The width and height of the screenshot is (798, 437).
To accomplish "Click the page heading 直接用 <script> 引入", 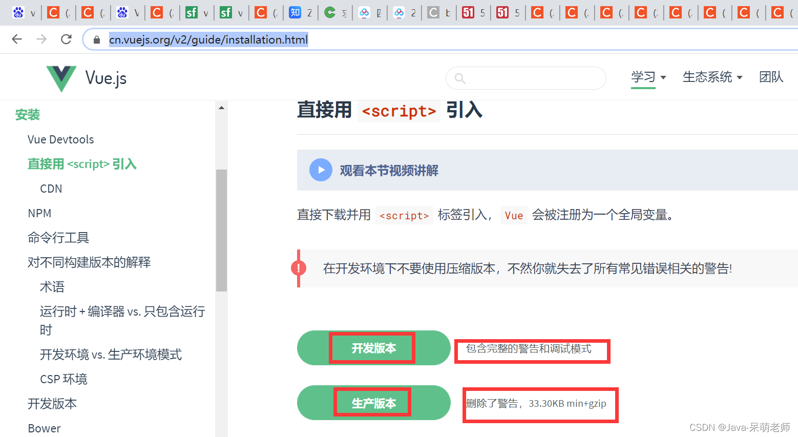I will coord(390,111).
